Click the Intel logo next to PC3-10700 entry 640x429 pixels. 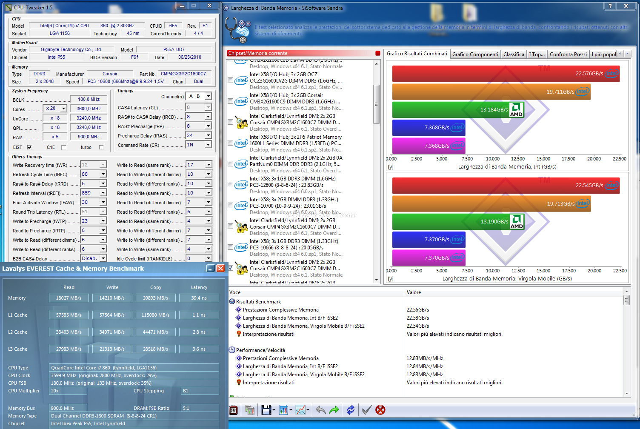tap(241, 206)
